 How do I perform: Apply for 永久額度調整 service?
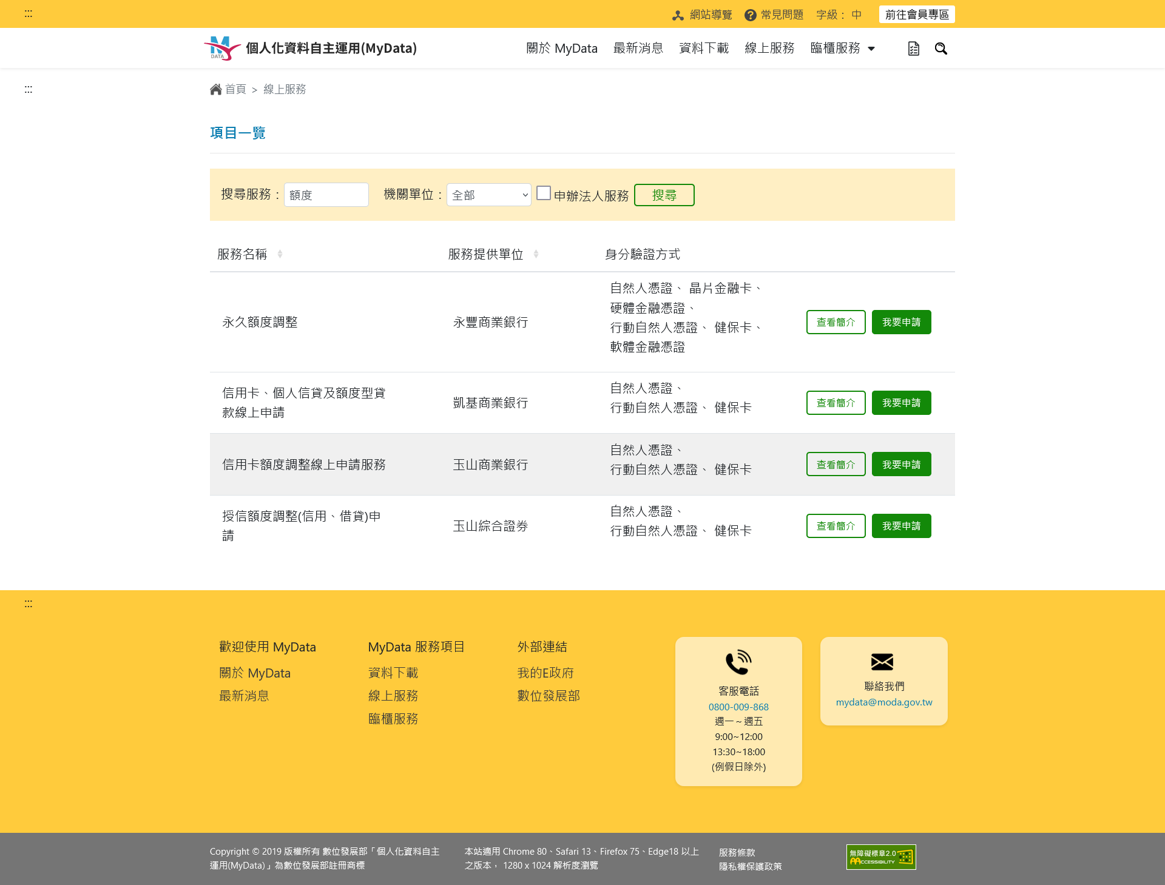(x=901, y=322)
